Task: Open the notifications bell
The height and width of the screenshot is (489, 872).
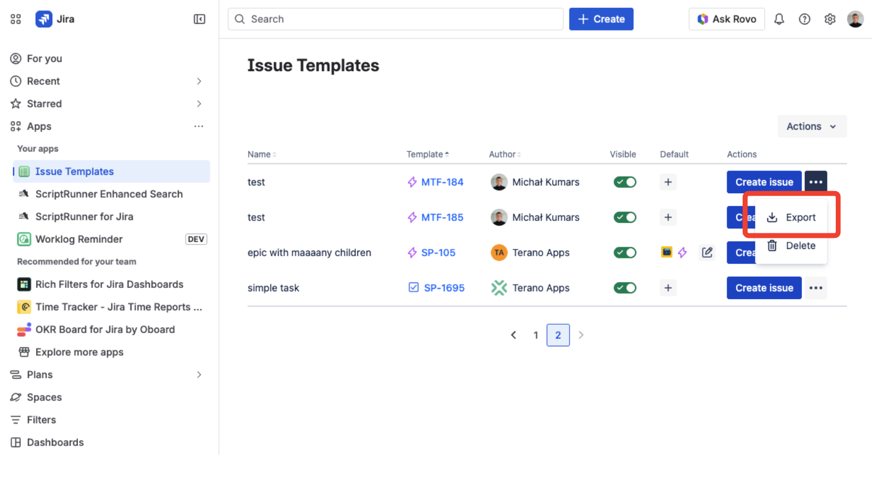Action: pos(779,19)
